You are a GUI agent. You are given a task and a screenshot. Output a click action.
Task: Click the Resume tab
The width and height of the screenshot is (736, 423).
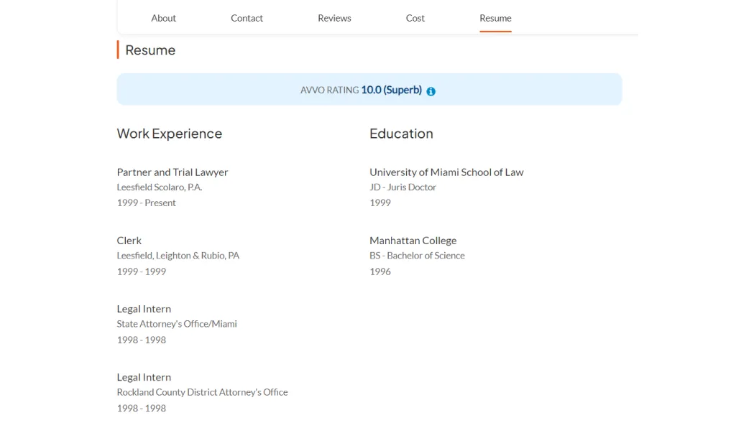coord(495,18)
